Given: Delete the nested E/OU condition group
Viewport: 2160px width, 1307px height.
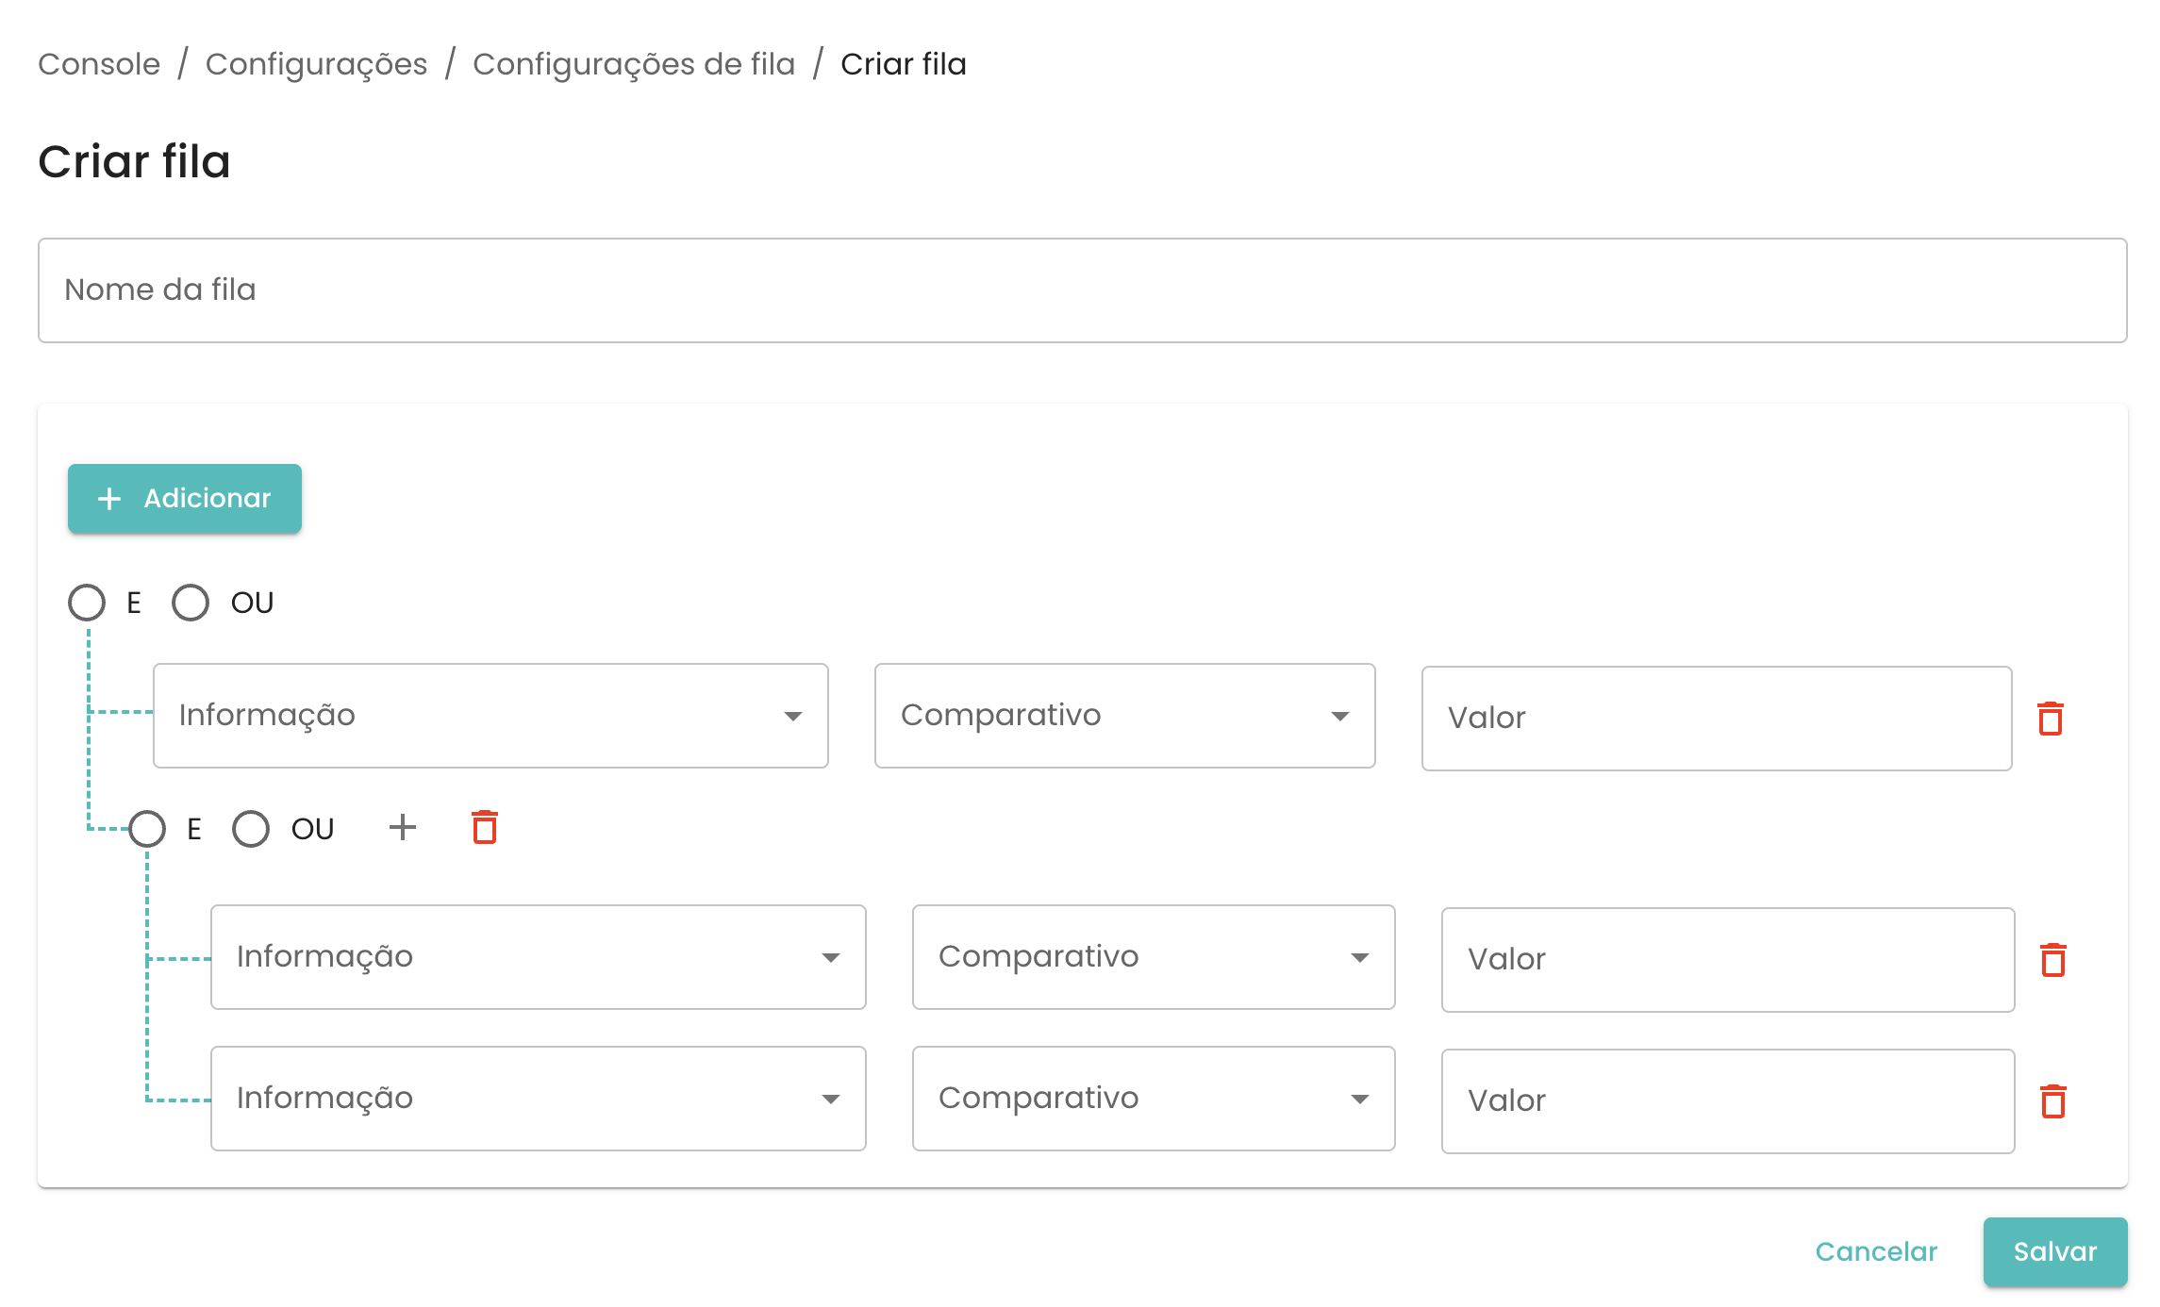Looking at the screenshot, I should coord(485,828).
